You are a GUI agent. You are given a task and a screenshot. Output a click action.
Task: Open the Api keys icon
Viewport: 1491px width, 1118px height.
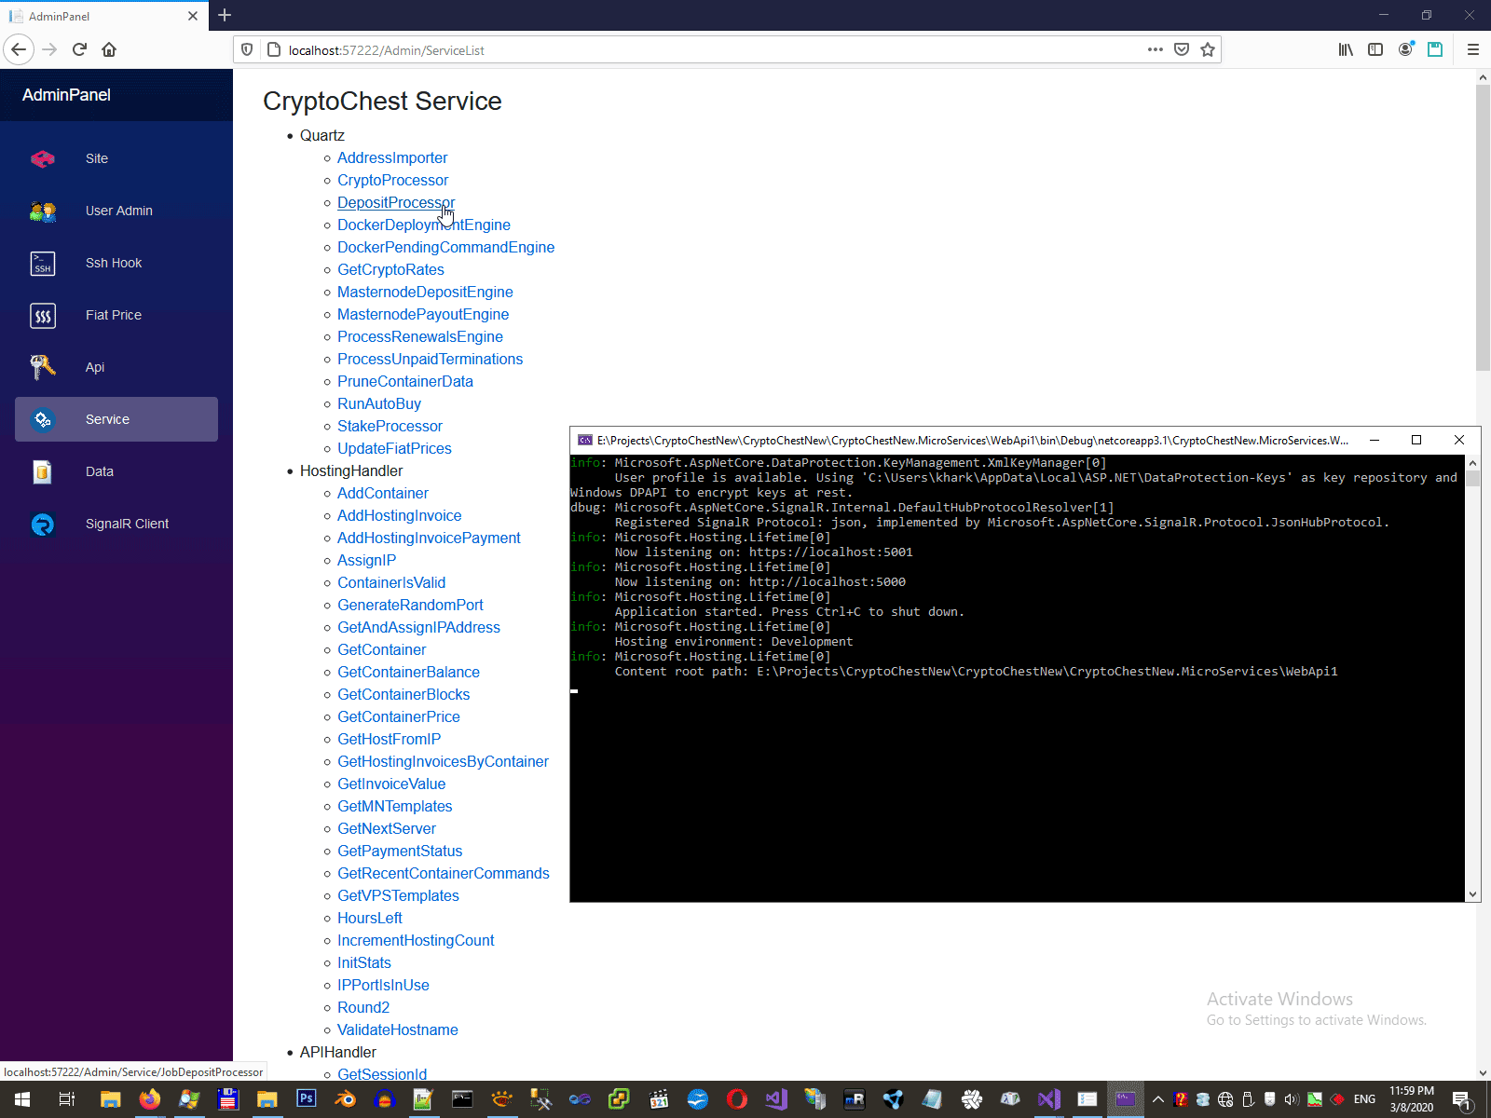pos(43,368)
